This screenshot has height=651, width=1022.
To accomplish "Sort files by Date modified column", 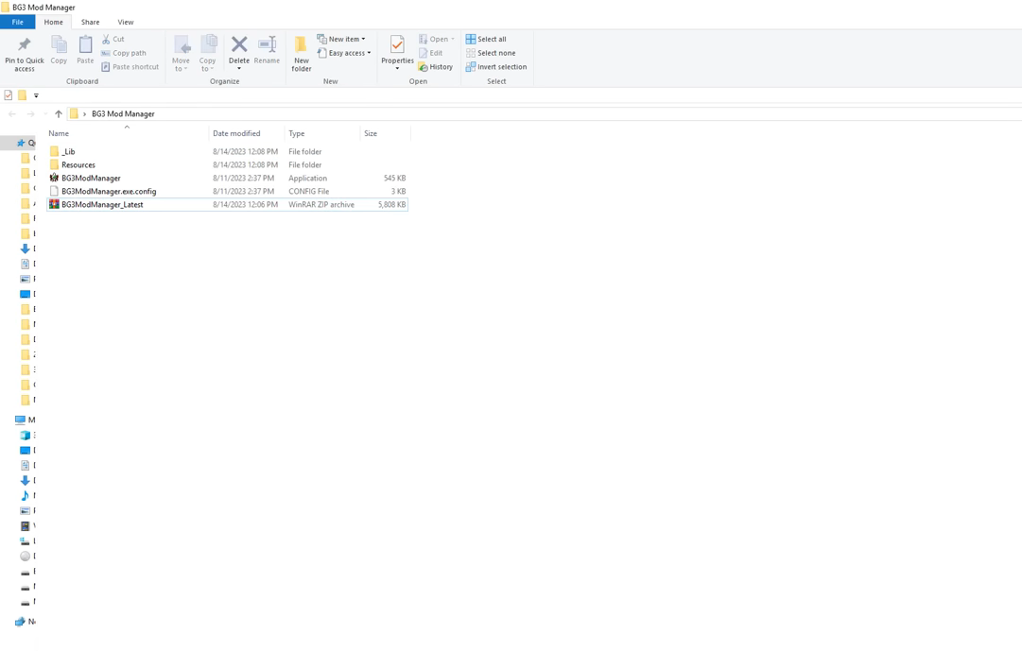I will pyautogui.click(x=236, y=133).
